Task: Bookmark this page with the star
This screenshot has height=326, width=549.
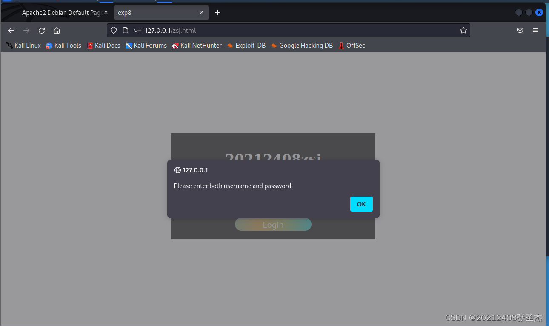Action: click(x=463, y=30)
